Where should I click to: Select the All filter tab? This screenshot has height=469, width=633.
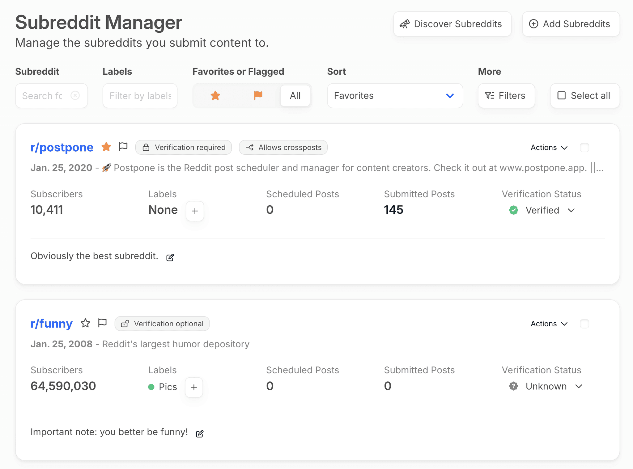pos(295,96)
